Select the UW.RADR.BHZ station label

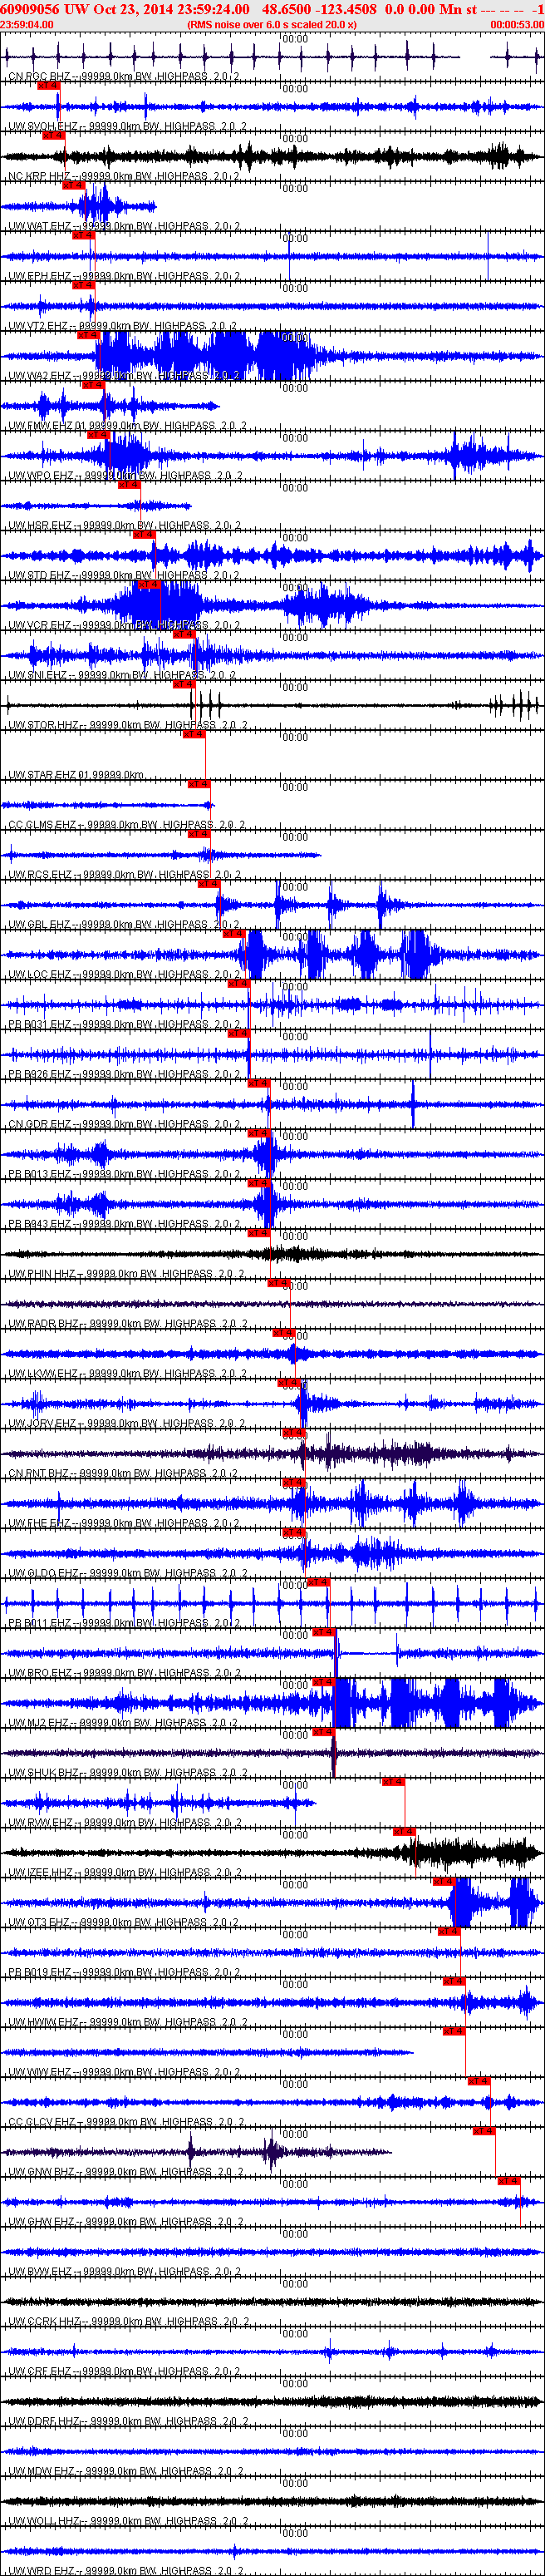(127, 1325)
